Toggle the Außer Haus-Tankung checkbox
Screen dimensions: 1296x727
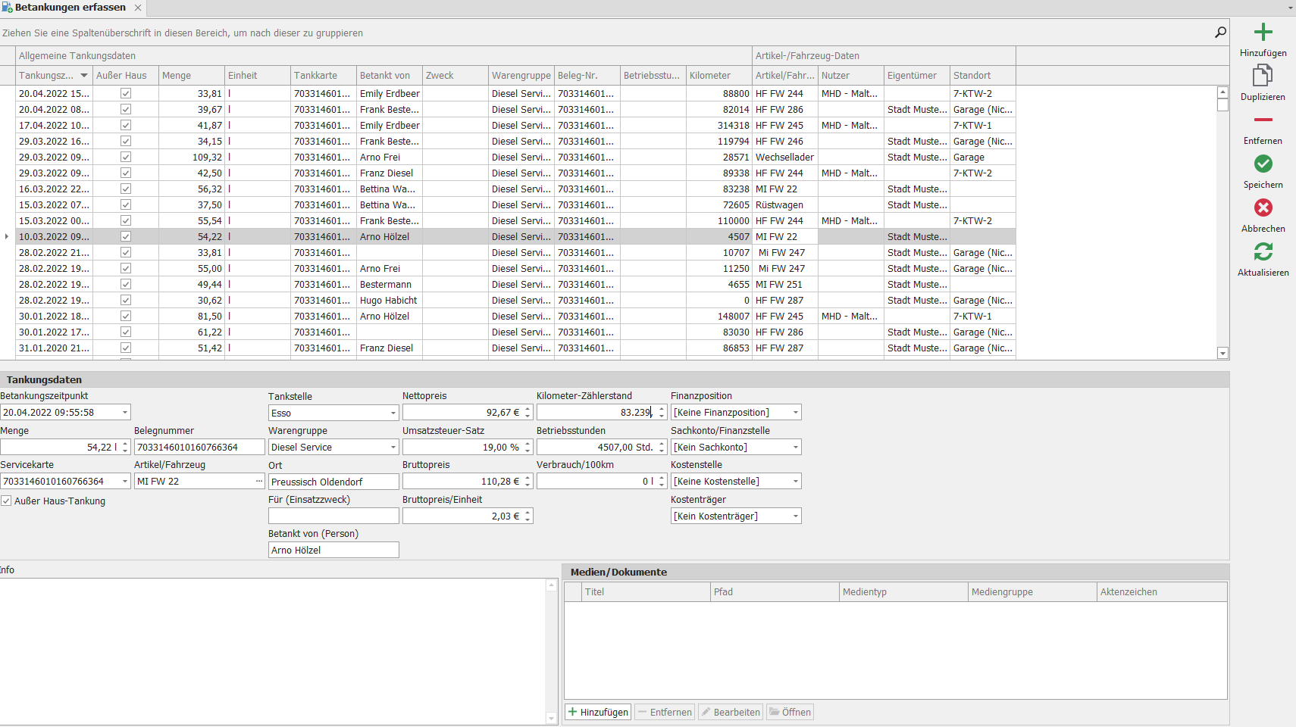(6, 501)
